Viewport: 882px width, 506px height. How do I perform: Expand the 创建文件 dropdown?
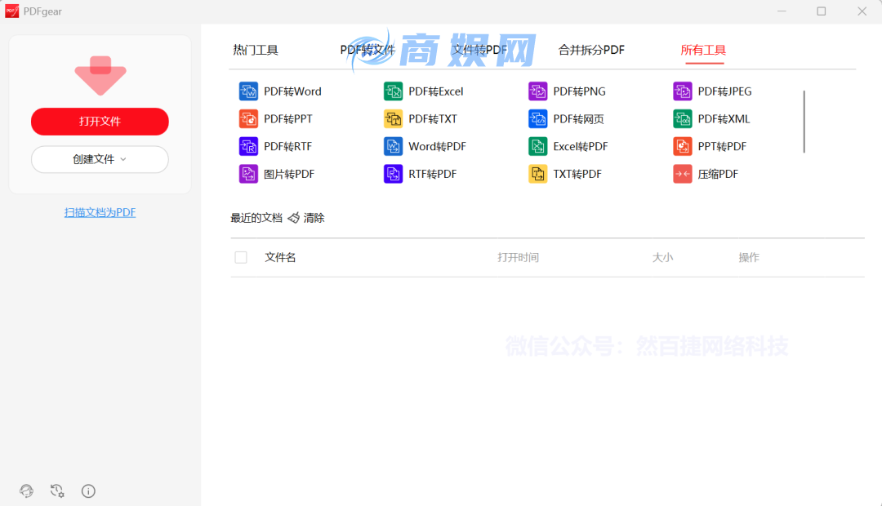tap(100, 159)
